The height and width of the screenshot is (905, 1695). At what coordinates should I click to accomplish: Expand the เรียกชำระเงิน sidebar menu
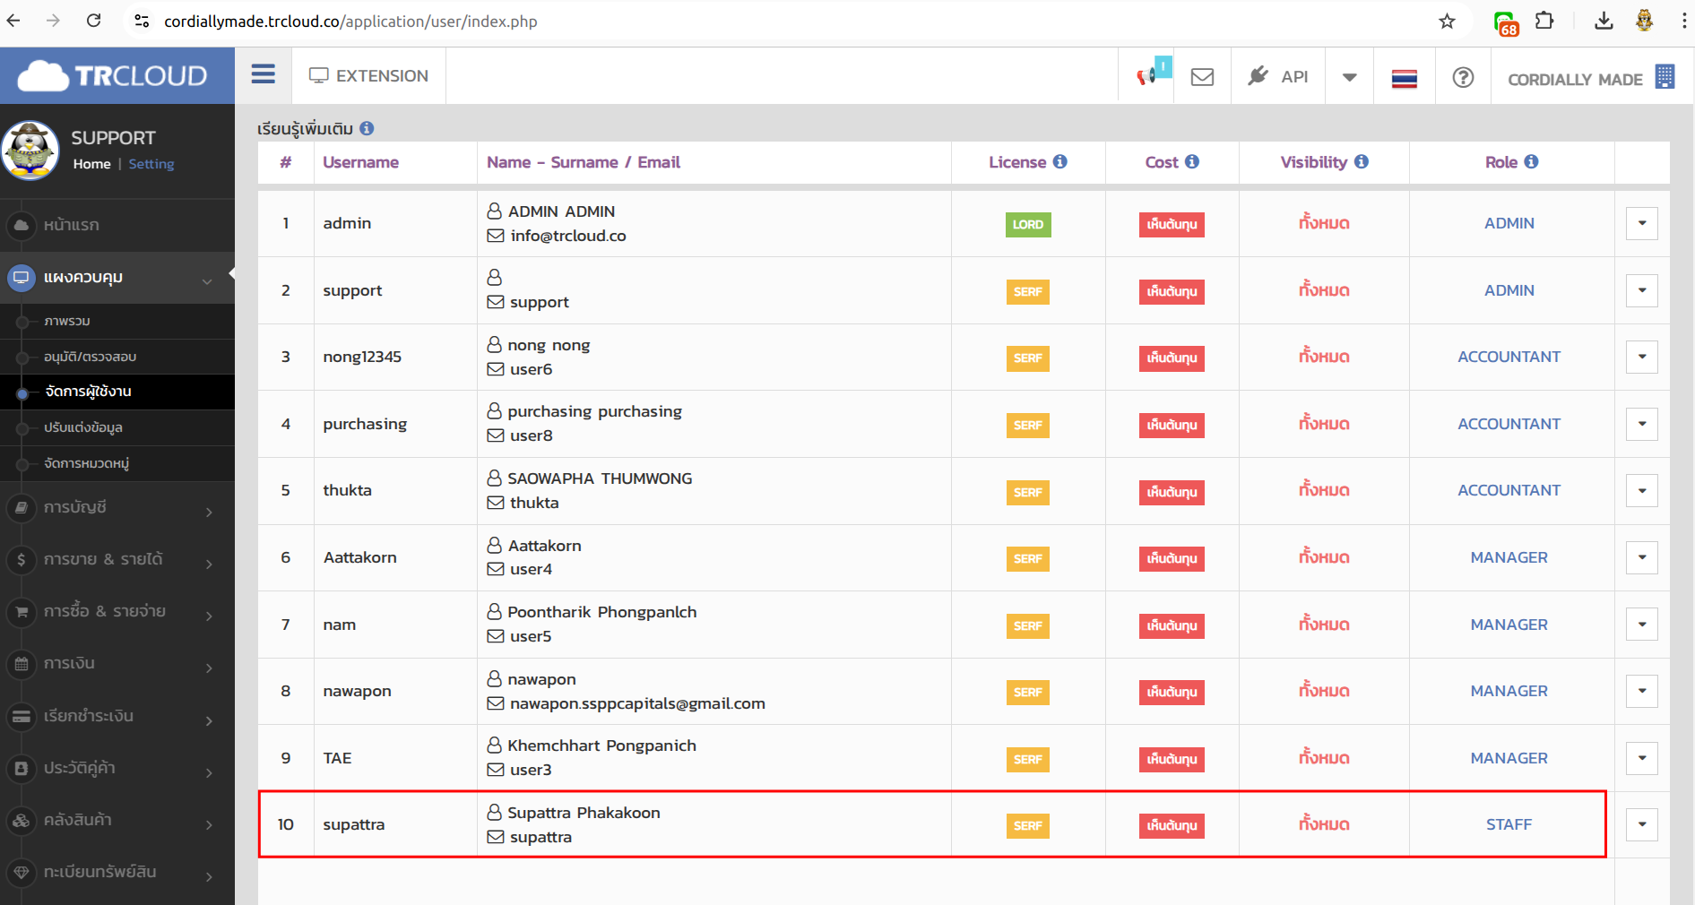[x=117, y=717]
